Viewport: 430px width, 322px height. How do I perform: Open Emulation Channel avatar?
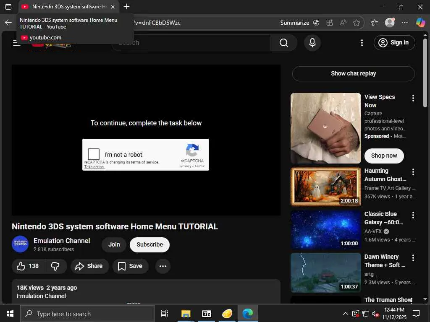(20, 244)
